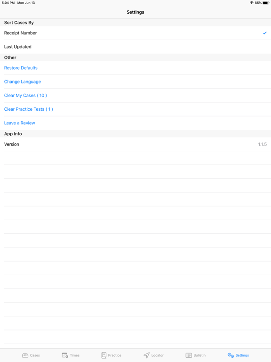The height and width of the screenshot is (362, 271).
Task: Open the Bulletin tab newspaper icon
Action: (x=189, y=355)
